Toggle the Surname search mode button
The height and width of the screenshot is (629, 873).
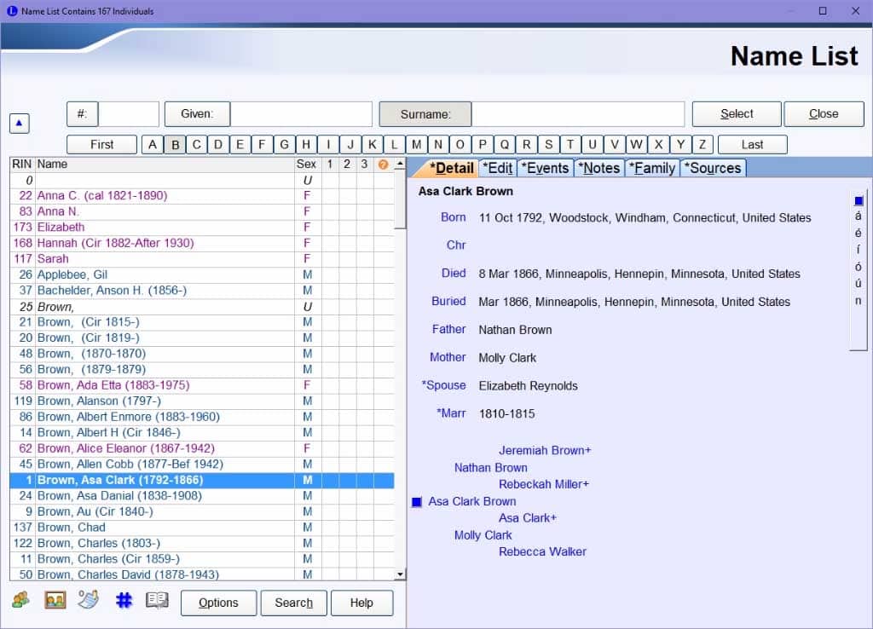tap(425, 114)
